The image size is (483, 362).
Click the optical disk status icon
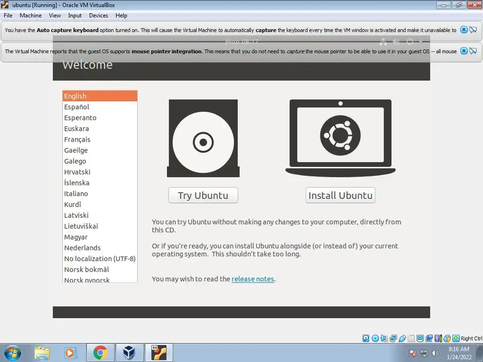click(x=375, y=338)
